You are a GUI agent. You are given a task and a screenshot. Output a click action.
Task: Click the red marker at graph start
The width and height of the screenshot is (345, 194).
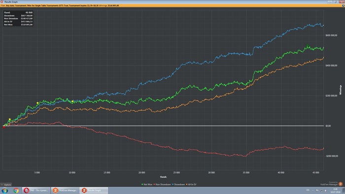pos(4,127)
